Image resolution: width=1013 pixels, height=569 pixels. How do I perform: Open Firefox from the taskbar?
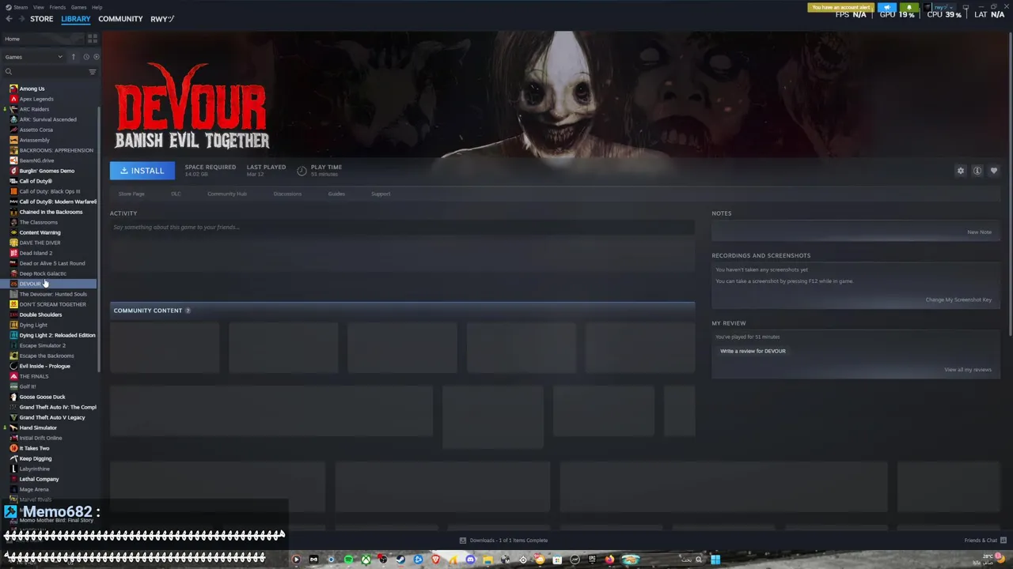point(609,560)
